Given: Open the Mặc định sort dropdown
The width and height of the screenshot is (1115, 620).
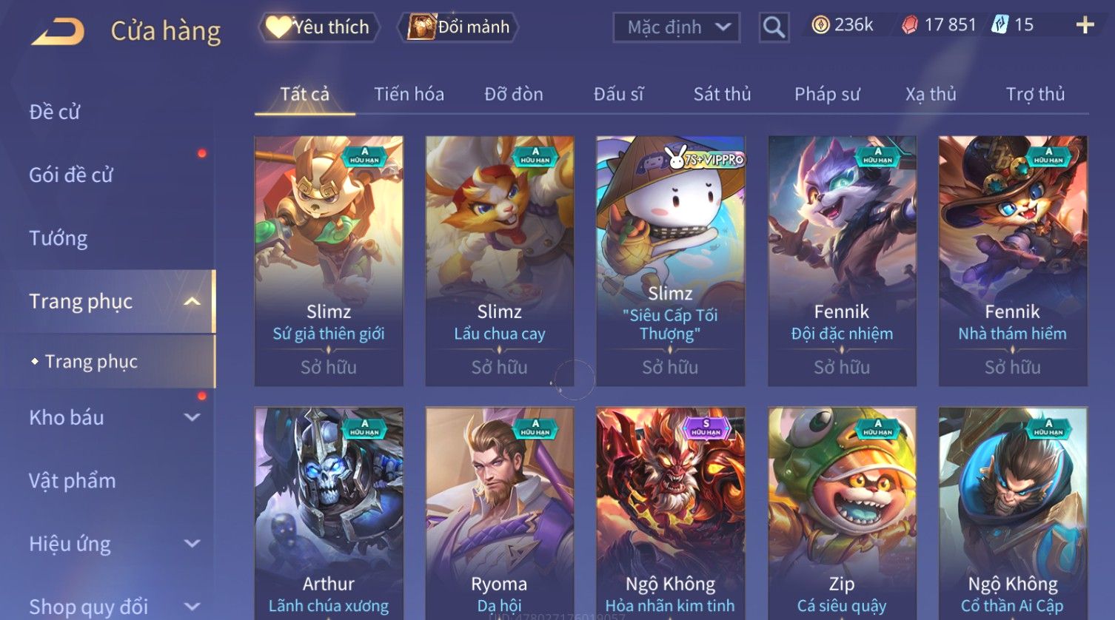Looking at the screenshot, I should coord(677,27).
